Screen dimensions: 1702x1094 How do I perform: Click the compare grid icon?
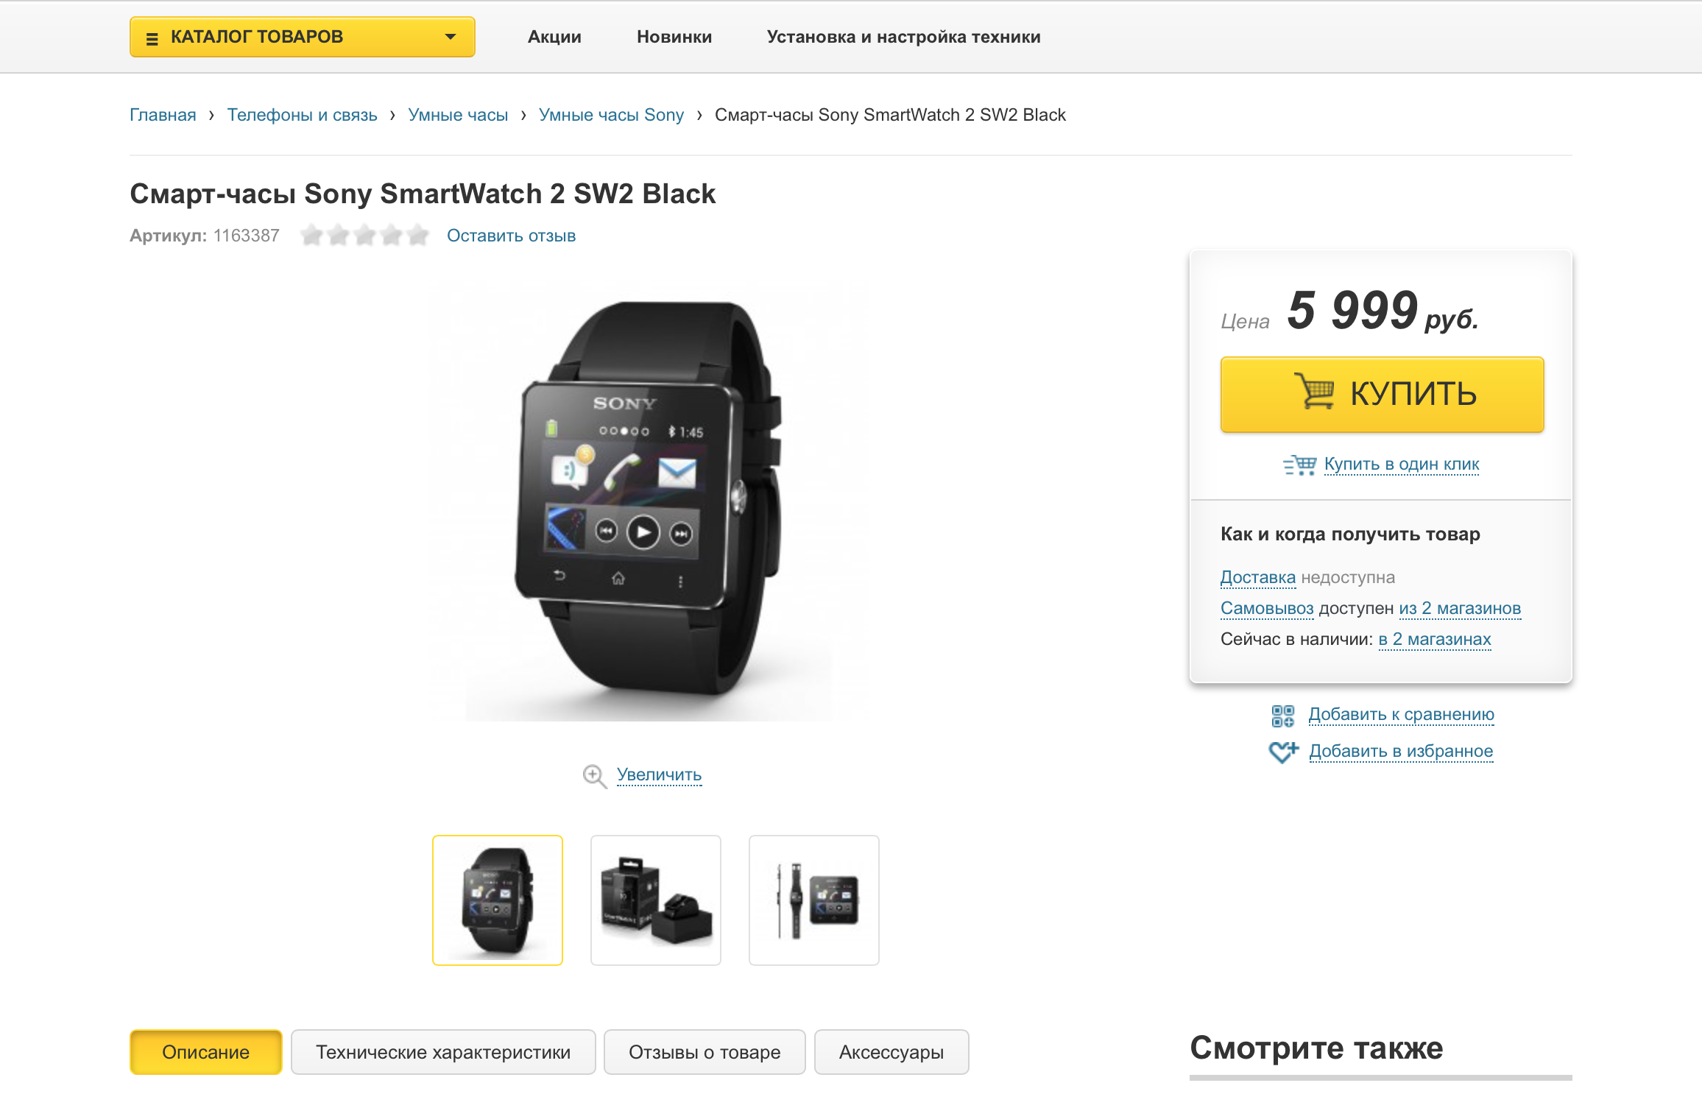coord(1282,716)
